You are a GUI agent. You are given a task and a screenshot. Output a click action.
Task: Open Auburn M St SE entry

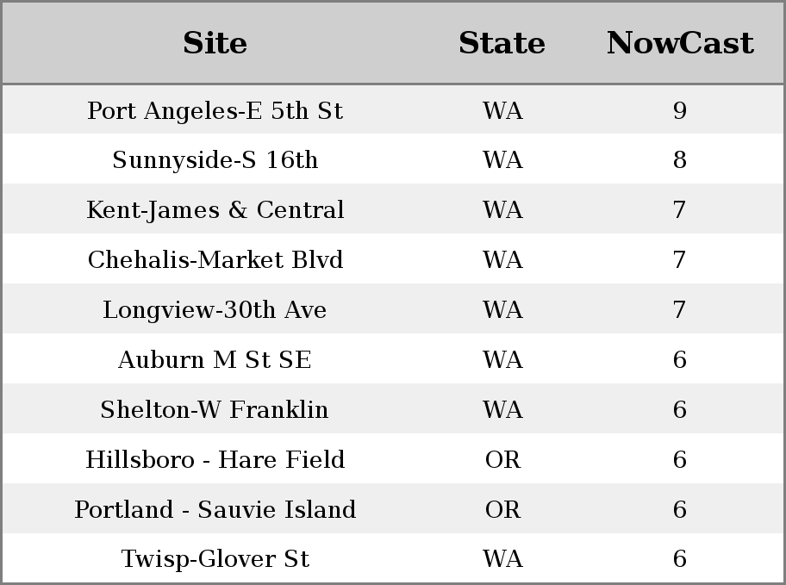[215, 359]
